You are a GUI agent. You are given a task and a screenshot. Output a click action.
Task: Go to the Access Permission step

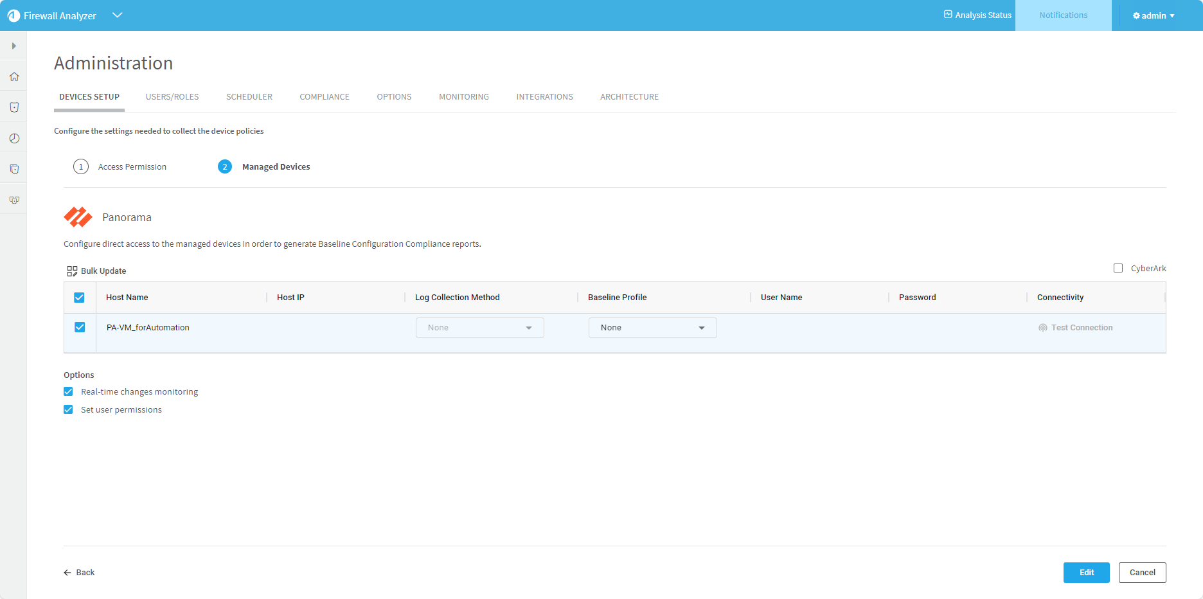tap(132, 166)
